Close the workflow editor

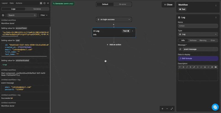[x=168, y=5]
